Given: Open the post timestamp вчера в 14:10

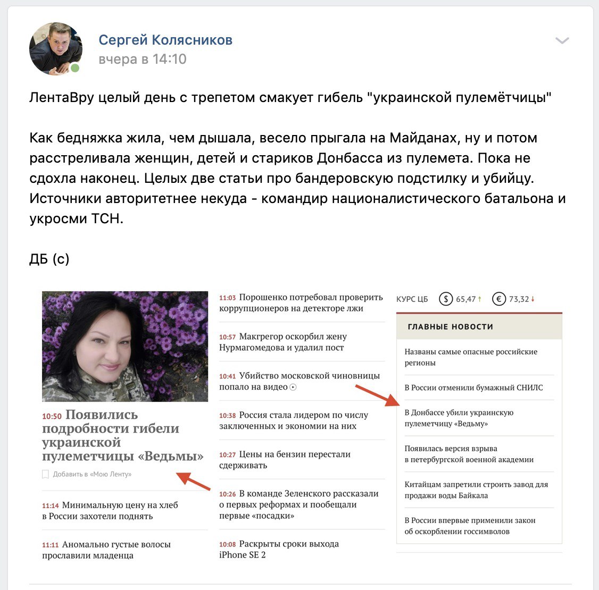Looking at the screenshot, I should (143, 59).
